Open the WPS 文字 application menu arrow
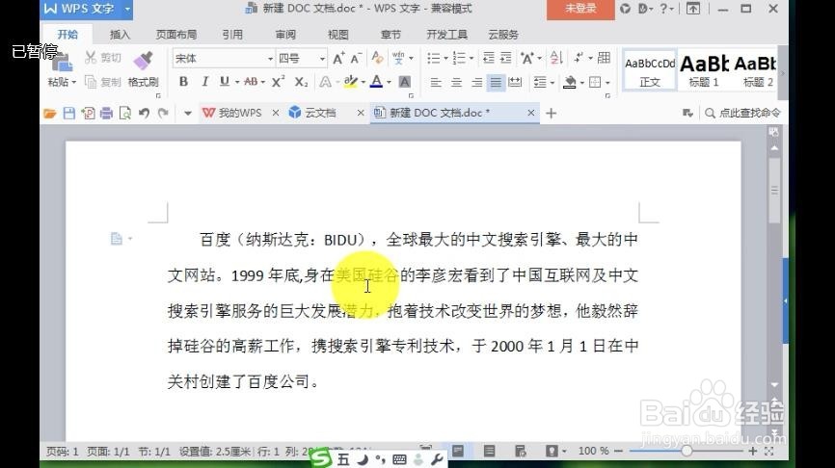835x468 pixels. [x=127, y=9]
